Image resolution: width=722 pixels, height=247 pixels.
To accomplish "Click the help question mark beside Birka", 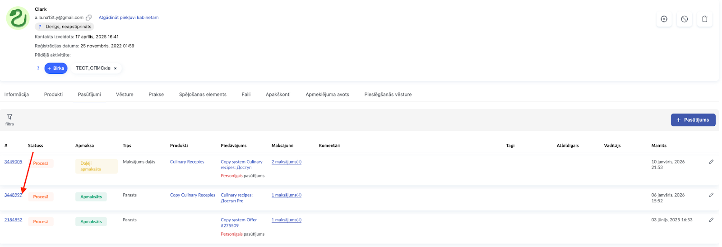I will [x=38, y=69].
